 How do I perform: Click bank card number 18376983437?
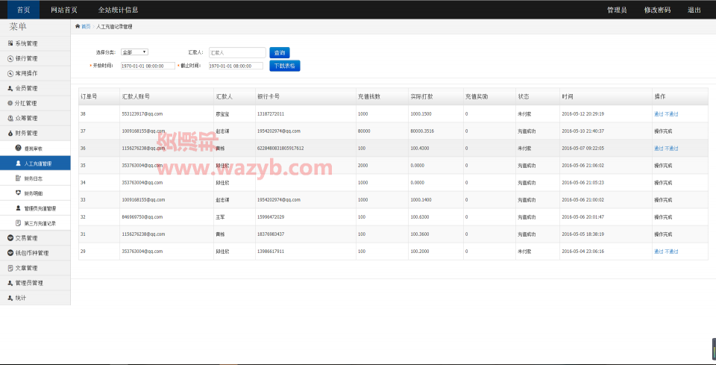click(x=271, y=234)
